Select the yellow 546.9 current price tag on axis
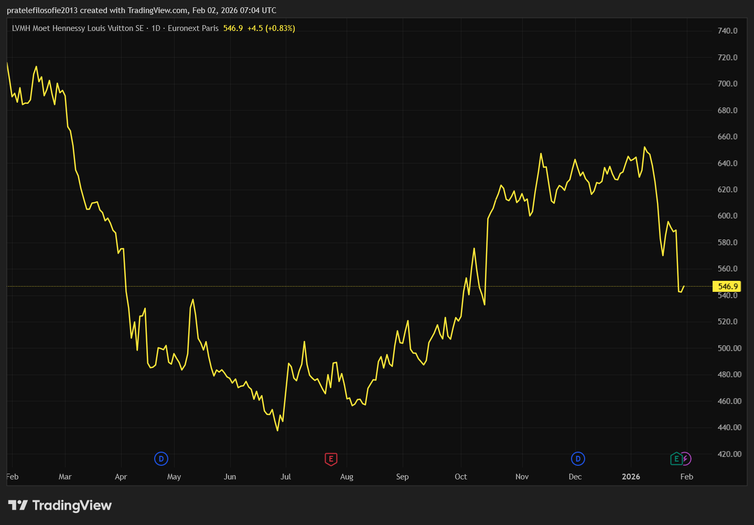The height and width of the screenshot is (525, 754). (x=727, y=286)
